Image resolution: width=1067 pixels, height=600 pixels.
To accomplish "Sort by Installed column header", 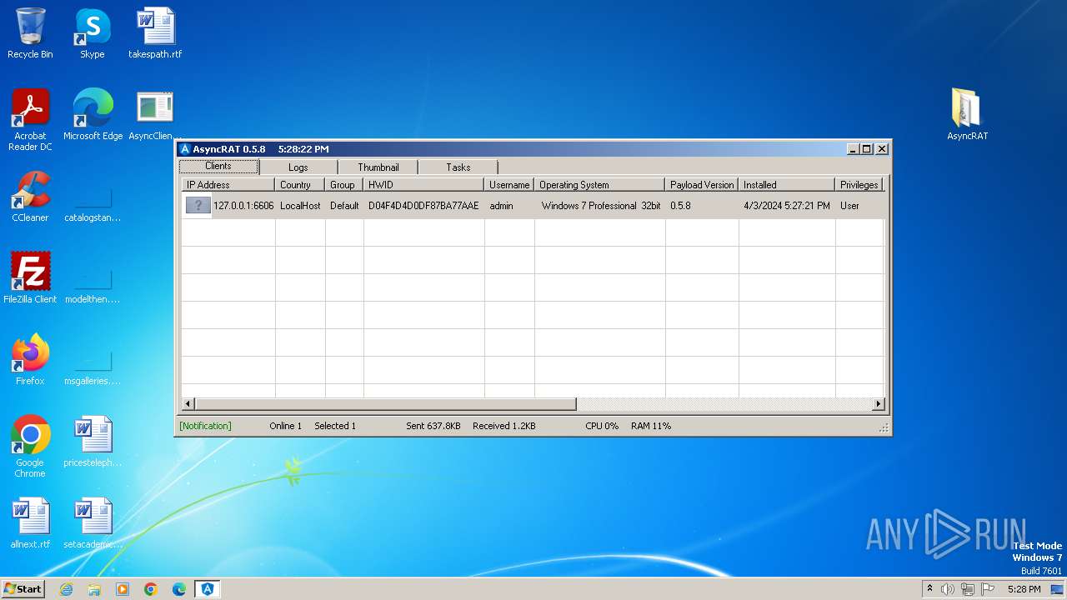I will [787, 185].
